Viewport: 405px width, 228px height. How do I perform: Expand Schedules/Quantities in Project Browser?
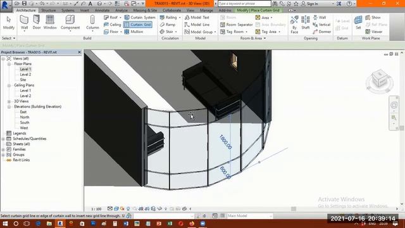click(3, 139)
